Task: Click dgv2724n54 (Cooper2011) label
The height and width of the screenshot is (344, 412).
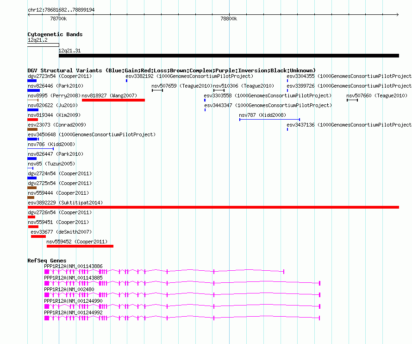Action: (60, 173)
